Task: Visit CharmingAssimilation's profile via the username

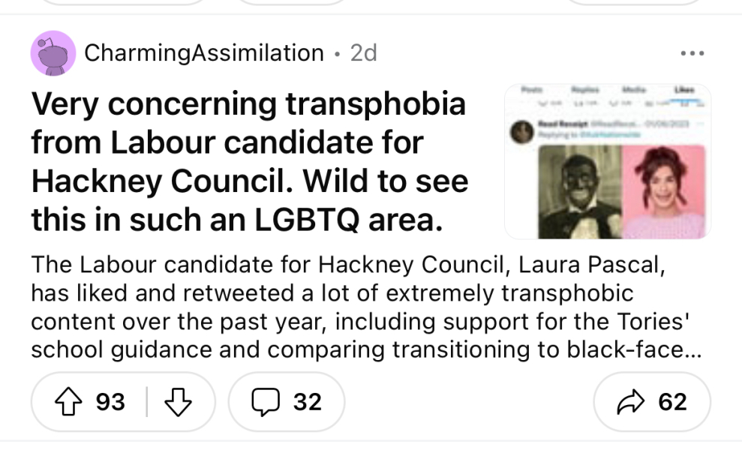Action: [x=203, y=52]
